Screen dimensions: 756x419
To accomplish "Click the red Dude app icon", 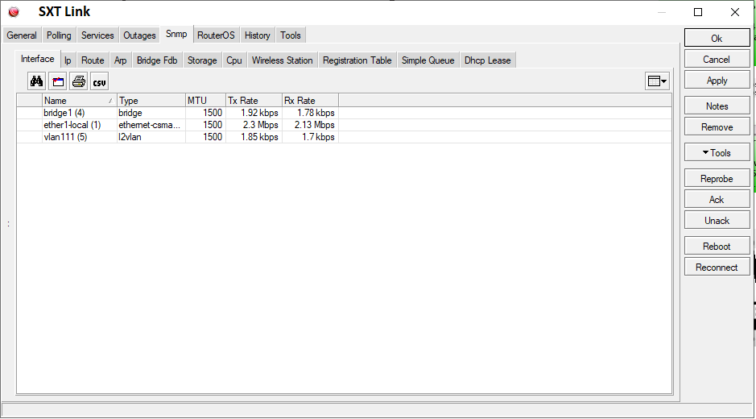I will (x=14, y=12).
